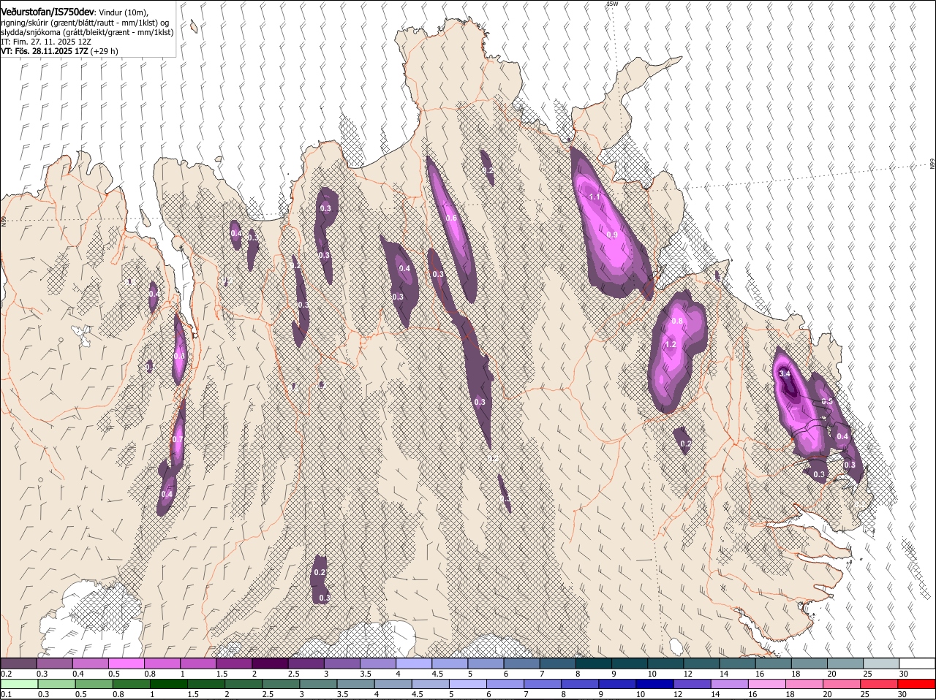Click the '0.2' label in the snow legend
Image resolution: width=936 pixels, height=700 pixels.
(6, 674)
